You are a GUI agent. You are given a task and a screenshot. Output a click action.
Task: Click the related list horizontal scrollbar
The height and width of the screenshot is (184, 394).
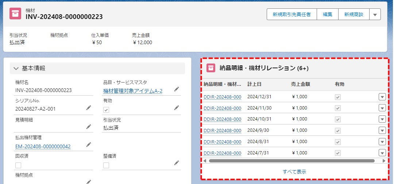click(292, 161)
